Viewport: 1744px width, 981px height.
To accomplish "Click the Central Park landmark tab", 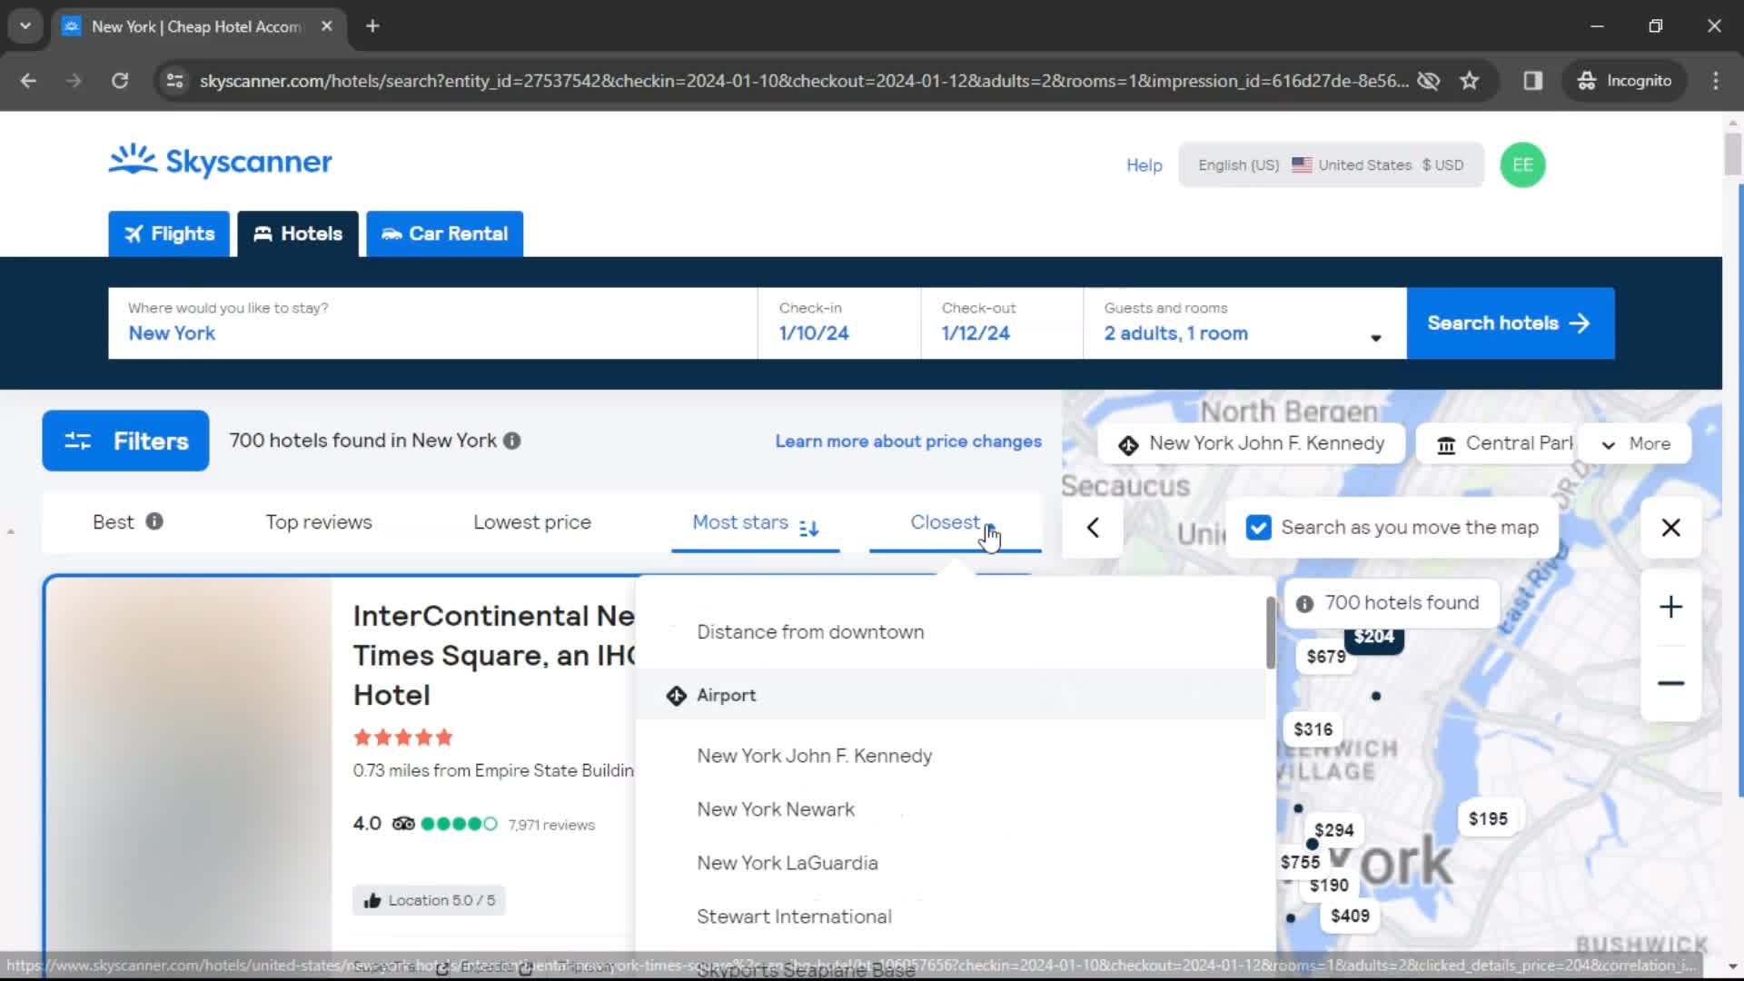I will [1501, 443].
